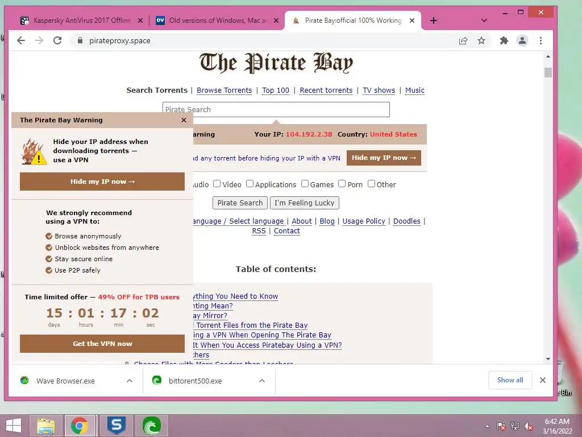Click the forward navigation arrow
Screen dimensions: 582x437
tap(39, 40)
